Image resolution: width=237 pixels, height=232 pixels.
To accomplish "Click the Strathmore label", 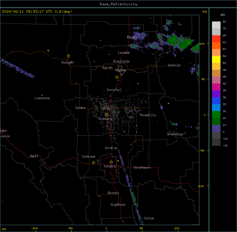I will coord(142,168).
